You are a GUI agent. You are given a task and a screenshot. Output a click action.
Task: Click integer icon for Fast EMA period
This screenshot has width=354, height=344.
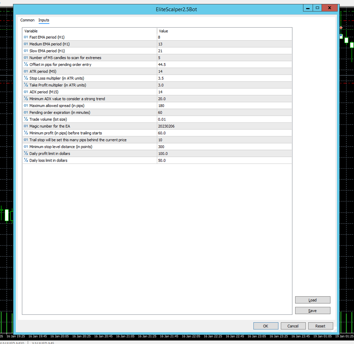(x=26, y=37)
